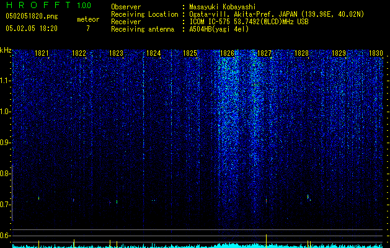Click the 1824 time marker
The height and width of the screenshot is (248, 390).
click(153, 53)
